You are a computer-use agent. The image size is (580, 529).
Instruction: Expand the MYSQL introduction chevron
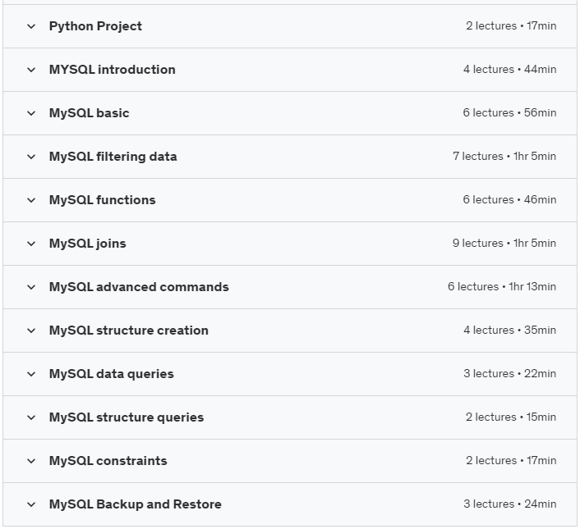click(31, 70)
